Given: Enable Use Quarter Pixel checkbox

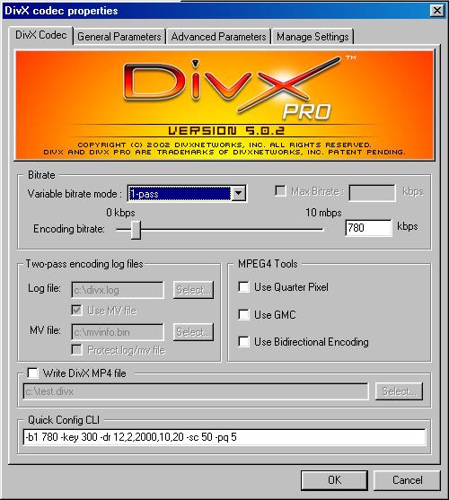Looking at the screenshot, I should 244,286.
